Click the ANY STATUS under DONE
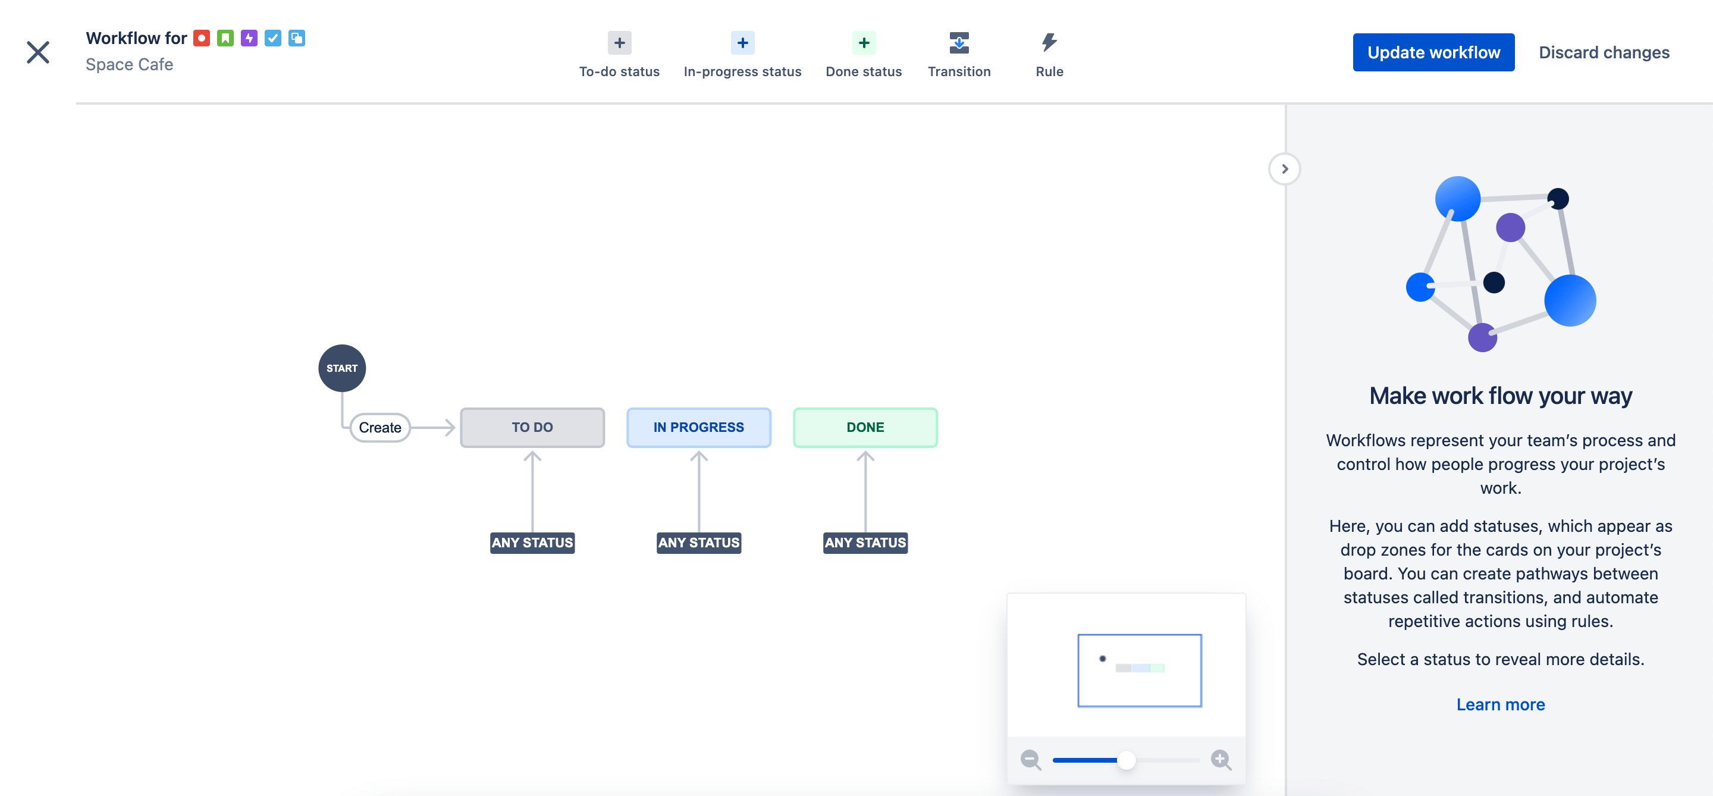 coord(864,541)
